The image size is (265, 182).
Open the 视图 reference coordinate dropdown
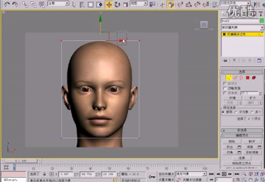(x=139, y=3)
